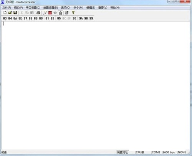
Task: Open the 装置设置(D) menu
Action: point(51,8)
